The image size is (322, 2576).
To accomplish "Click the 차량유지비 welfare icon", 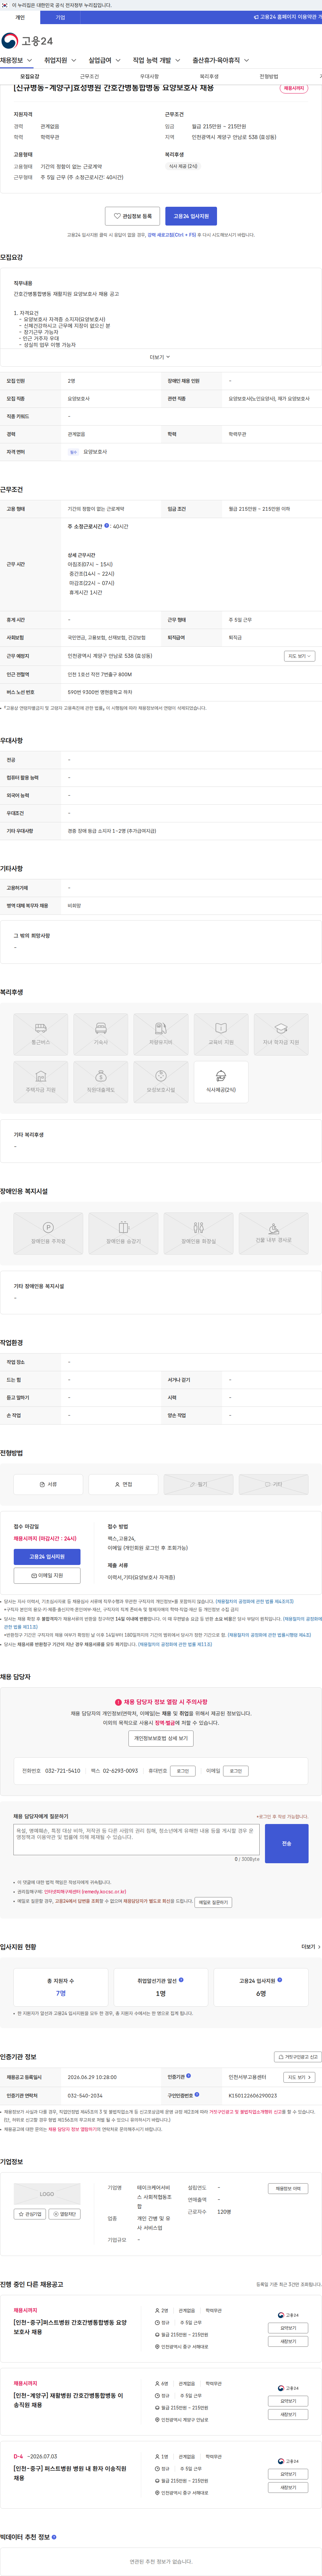I will pyautogui.click(x=161, y=1034).
